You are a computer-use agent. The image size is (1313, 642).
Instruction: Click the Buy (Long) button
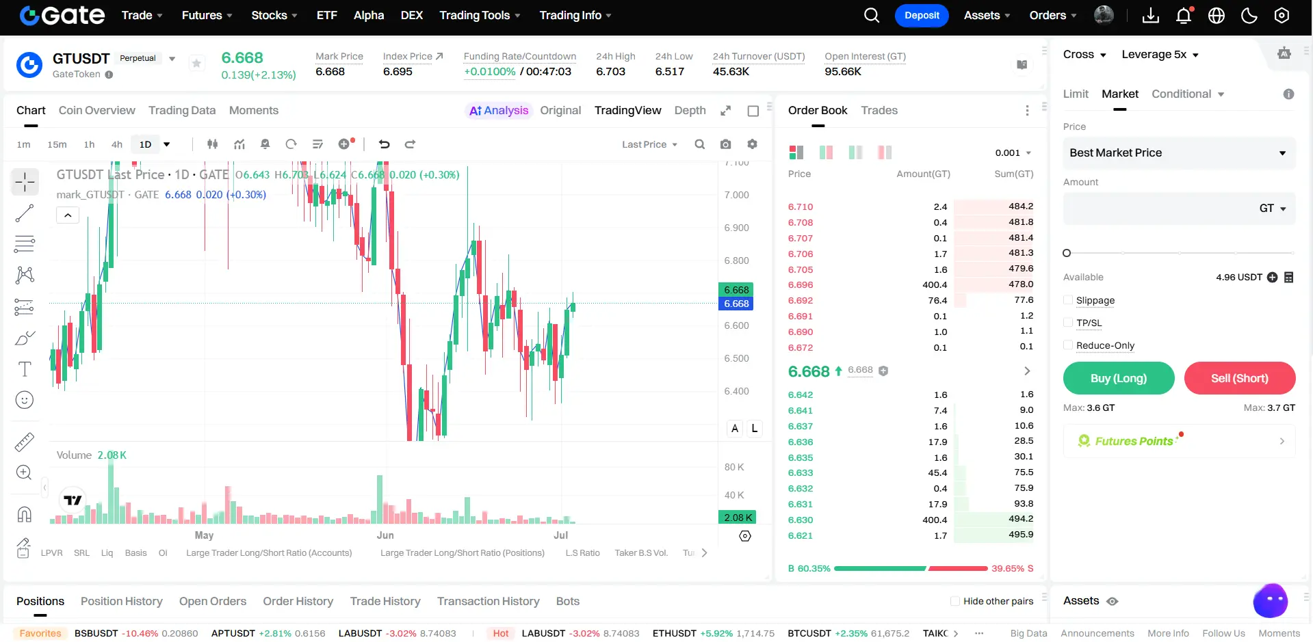1119,378
